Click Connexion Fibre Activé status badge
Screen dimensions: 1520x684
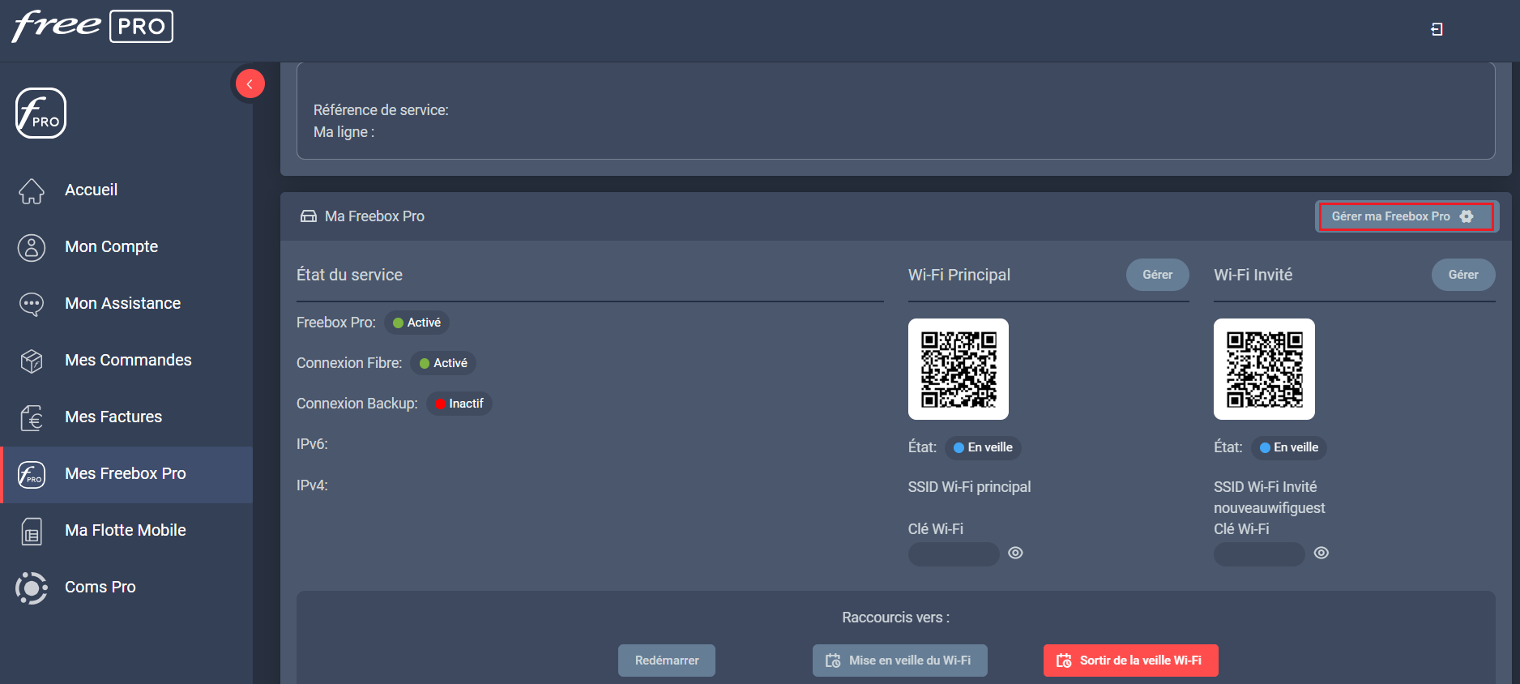click(443, 363)
